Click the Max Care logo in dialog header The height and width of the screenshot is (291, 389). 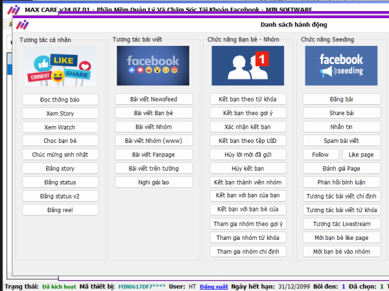pyautogui.click(x=22, y=25)
